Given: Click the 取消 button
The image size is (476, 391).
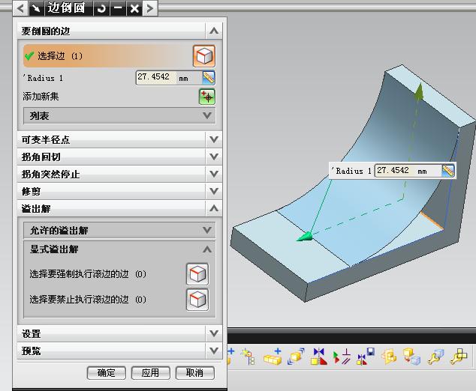Looking at the screenshot, I should point(195,373).
